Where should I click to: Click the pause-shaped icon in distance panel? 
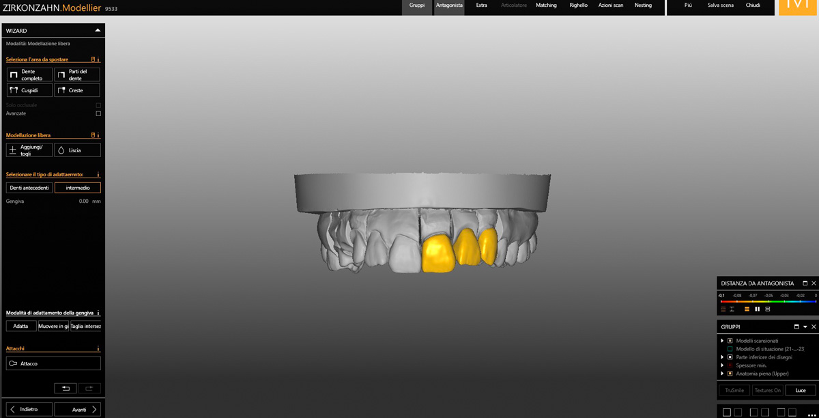[x=757, y=309]
